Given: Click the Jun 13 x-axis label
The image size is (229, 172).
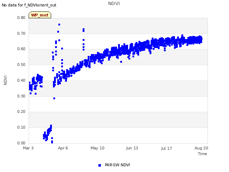Looking at the screenshot, I should 132,148.
